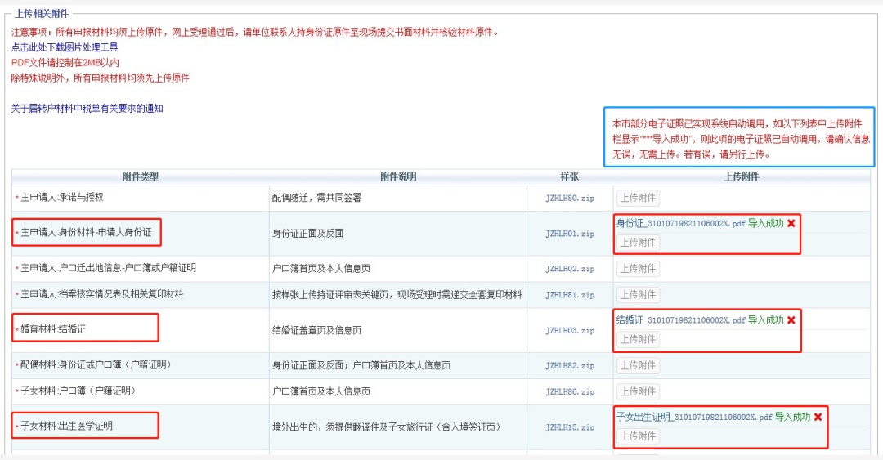Click 上传附件 in the 申请人身份证 row

(638, 243)
